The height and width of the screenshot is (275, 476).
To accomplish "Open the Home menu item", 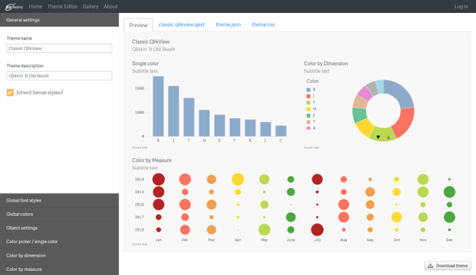I will pyautogui.click(x=35, y=6).
